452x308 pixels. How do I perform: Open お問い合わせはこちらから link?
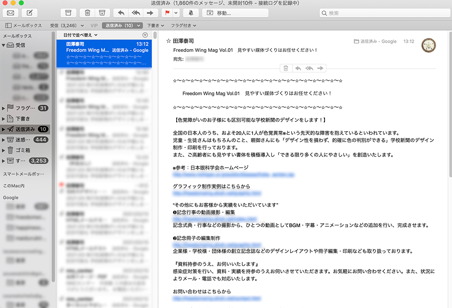point(217,299)
